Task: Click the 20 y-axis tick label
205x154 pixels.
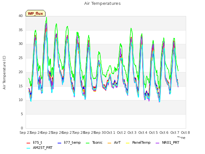Action: click(x=20, y=72)
